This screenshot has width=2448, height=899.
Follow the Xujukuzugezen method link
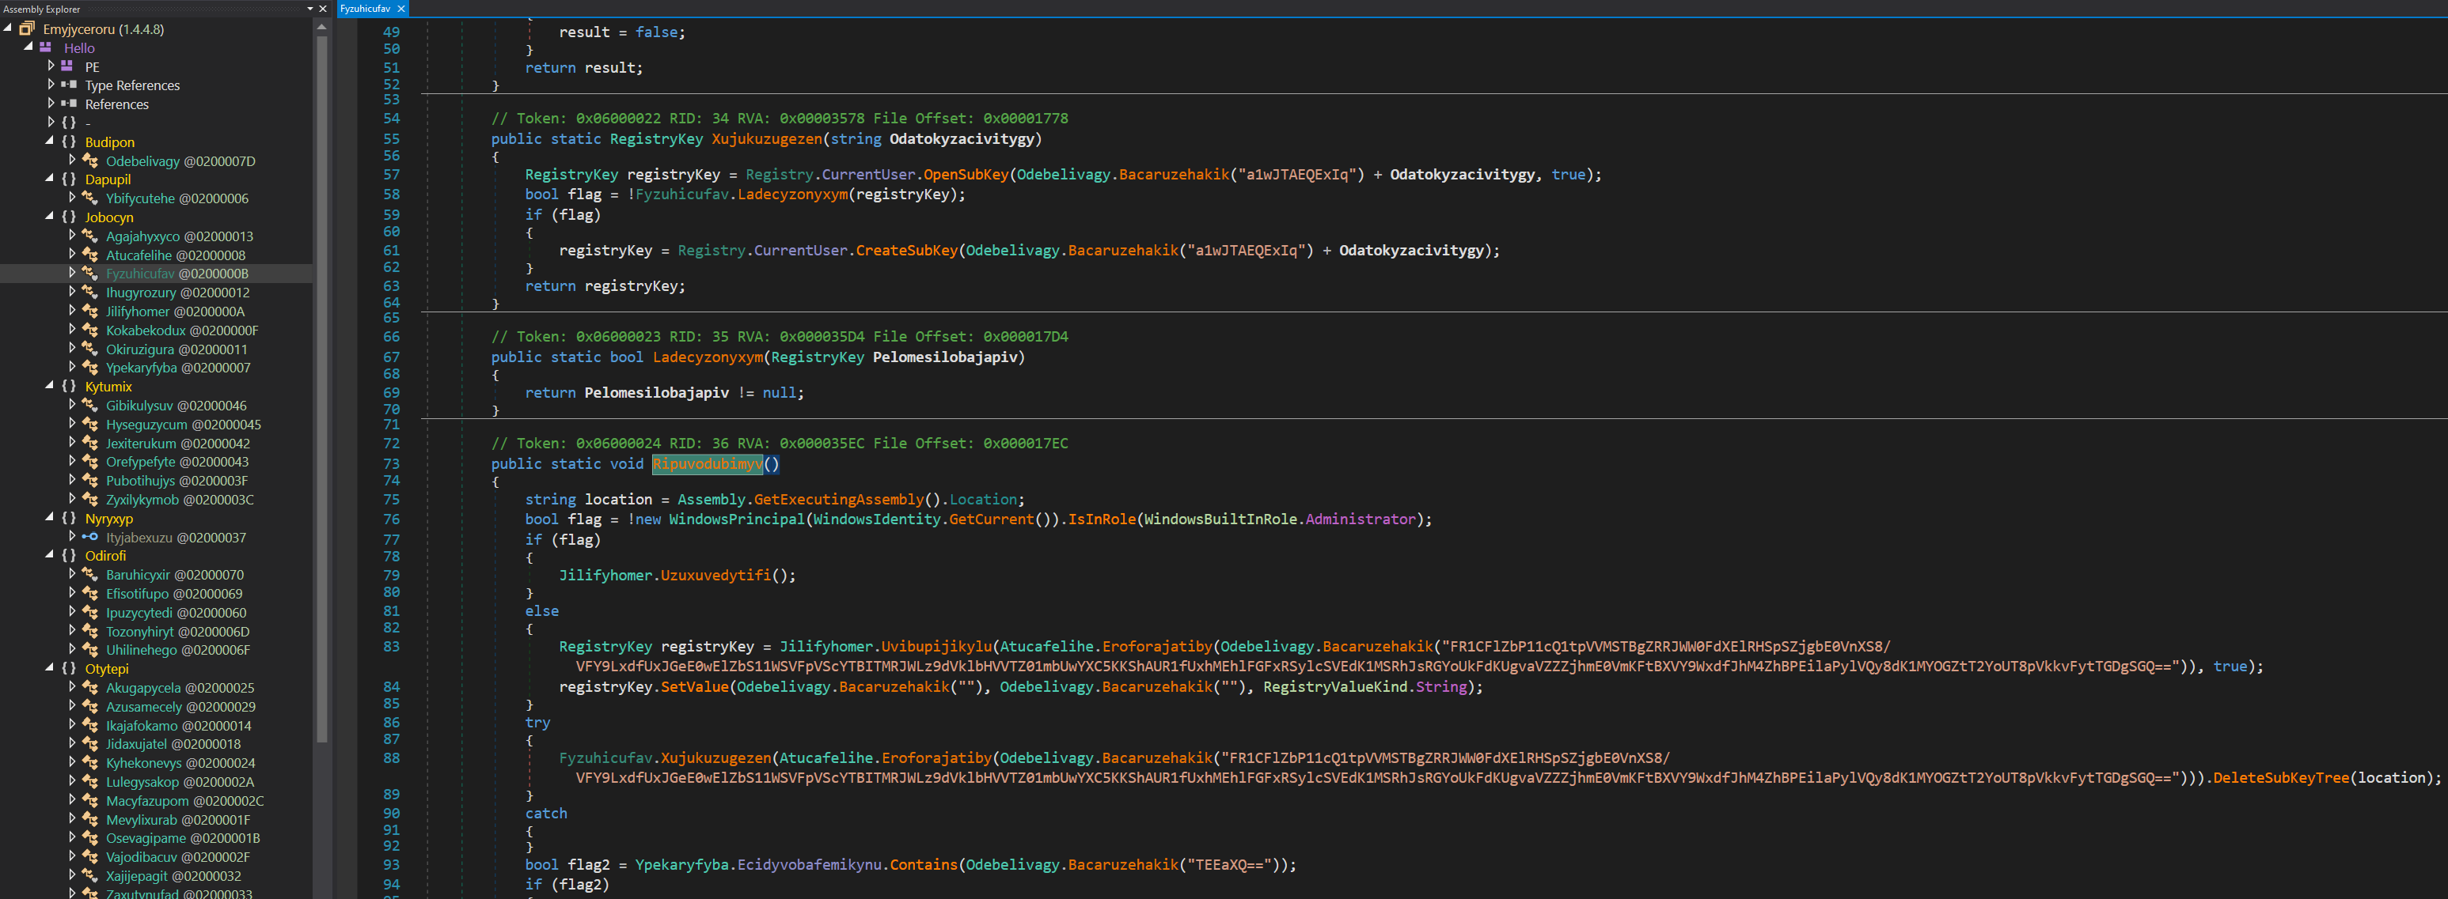coord(715,757)
